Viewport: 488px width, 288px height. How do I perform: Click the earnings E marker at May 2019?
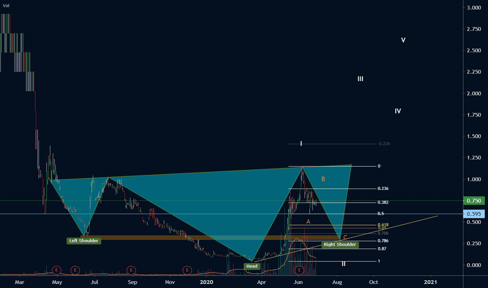click(x=57, y=270)
